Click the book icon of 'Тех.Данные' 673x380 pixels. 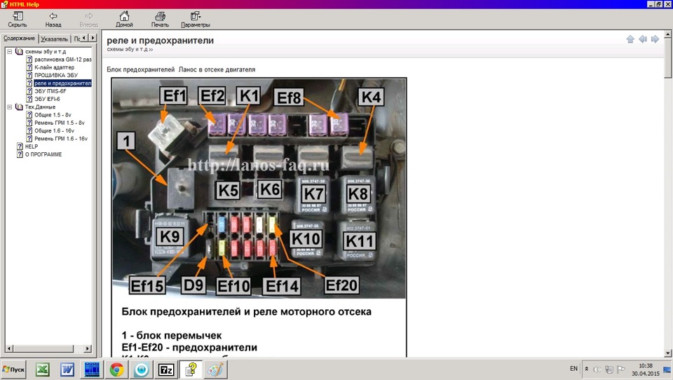(19, 107)
